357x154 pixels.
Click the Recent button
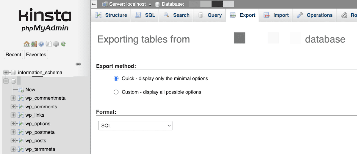(x=13, y=55)
